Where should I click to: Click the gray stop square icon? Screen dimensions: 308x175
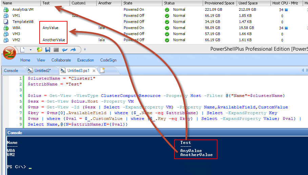tap(56, 50)
